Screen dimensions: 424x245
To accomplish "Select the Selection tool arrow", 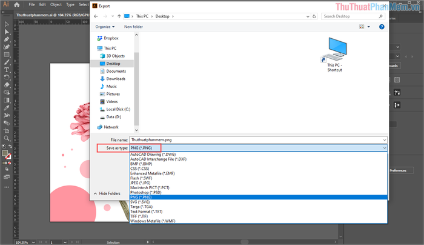I will pos(7,24).
